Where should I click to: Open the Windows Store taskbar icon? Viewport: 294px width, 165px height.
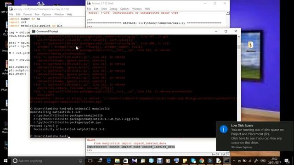[126, 161]
